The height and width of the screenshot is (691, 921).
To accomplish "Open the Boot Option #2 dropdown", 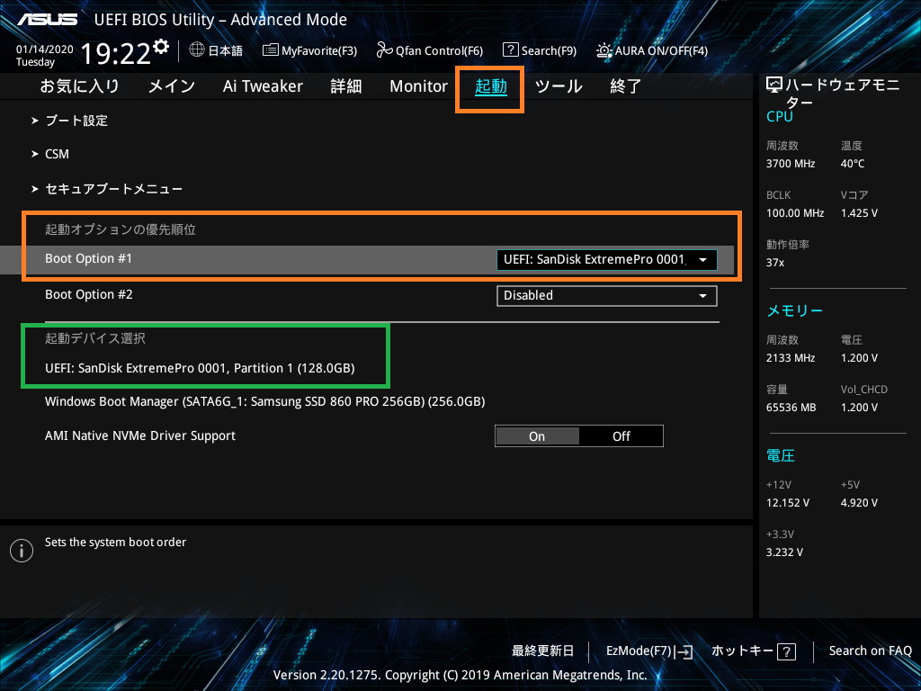I will (606, 295).
